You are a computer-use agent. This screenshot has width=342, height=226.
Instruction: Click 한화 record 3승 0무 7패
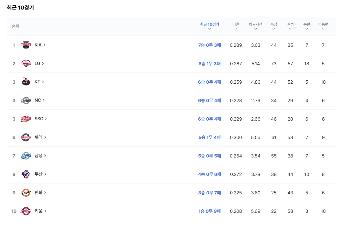(210, 193)
